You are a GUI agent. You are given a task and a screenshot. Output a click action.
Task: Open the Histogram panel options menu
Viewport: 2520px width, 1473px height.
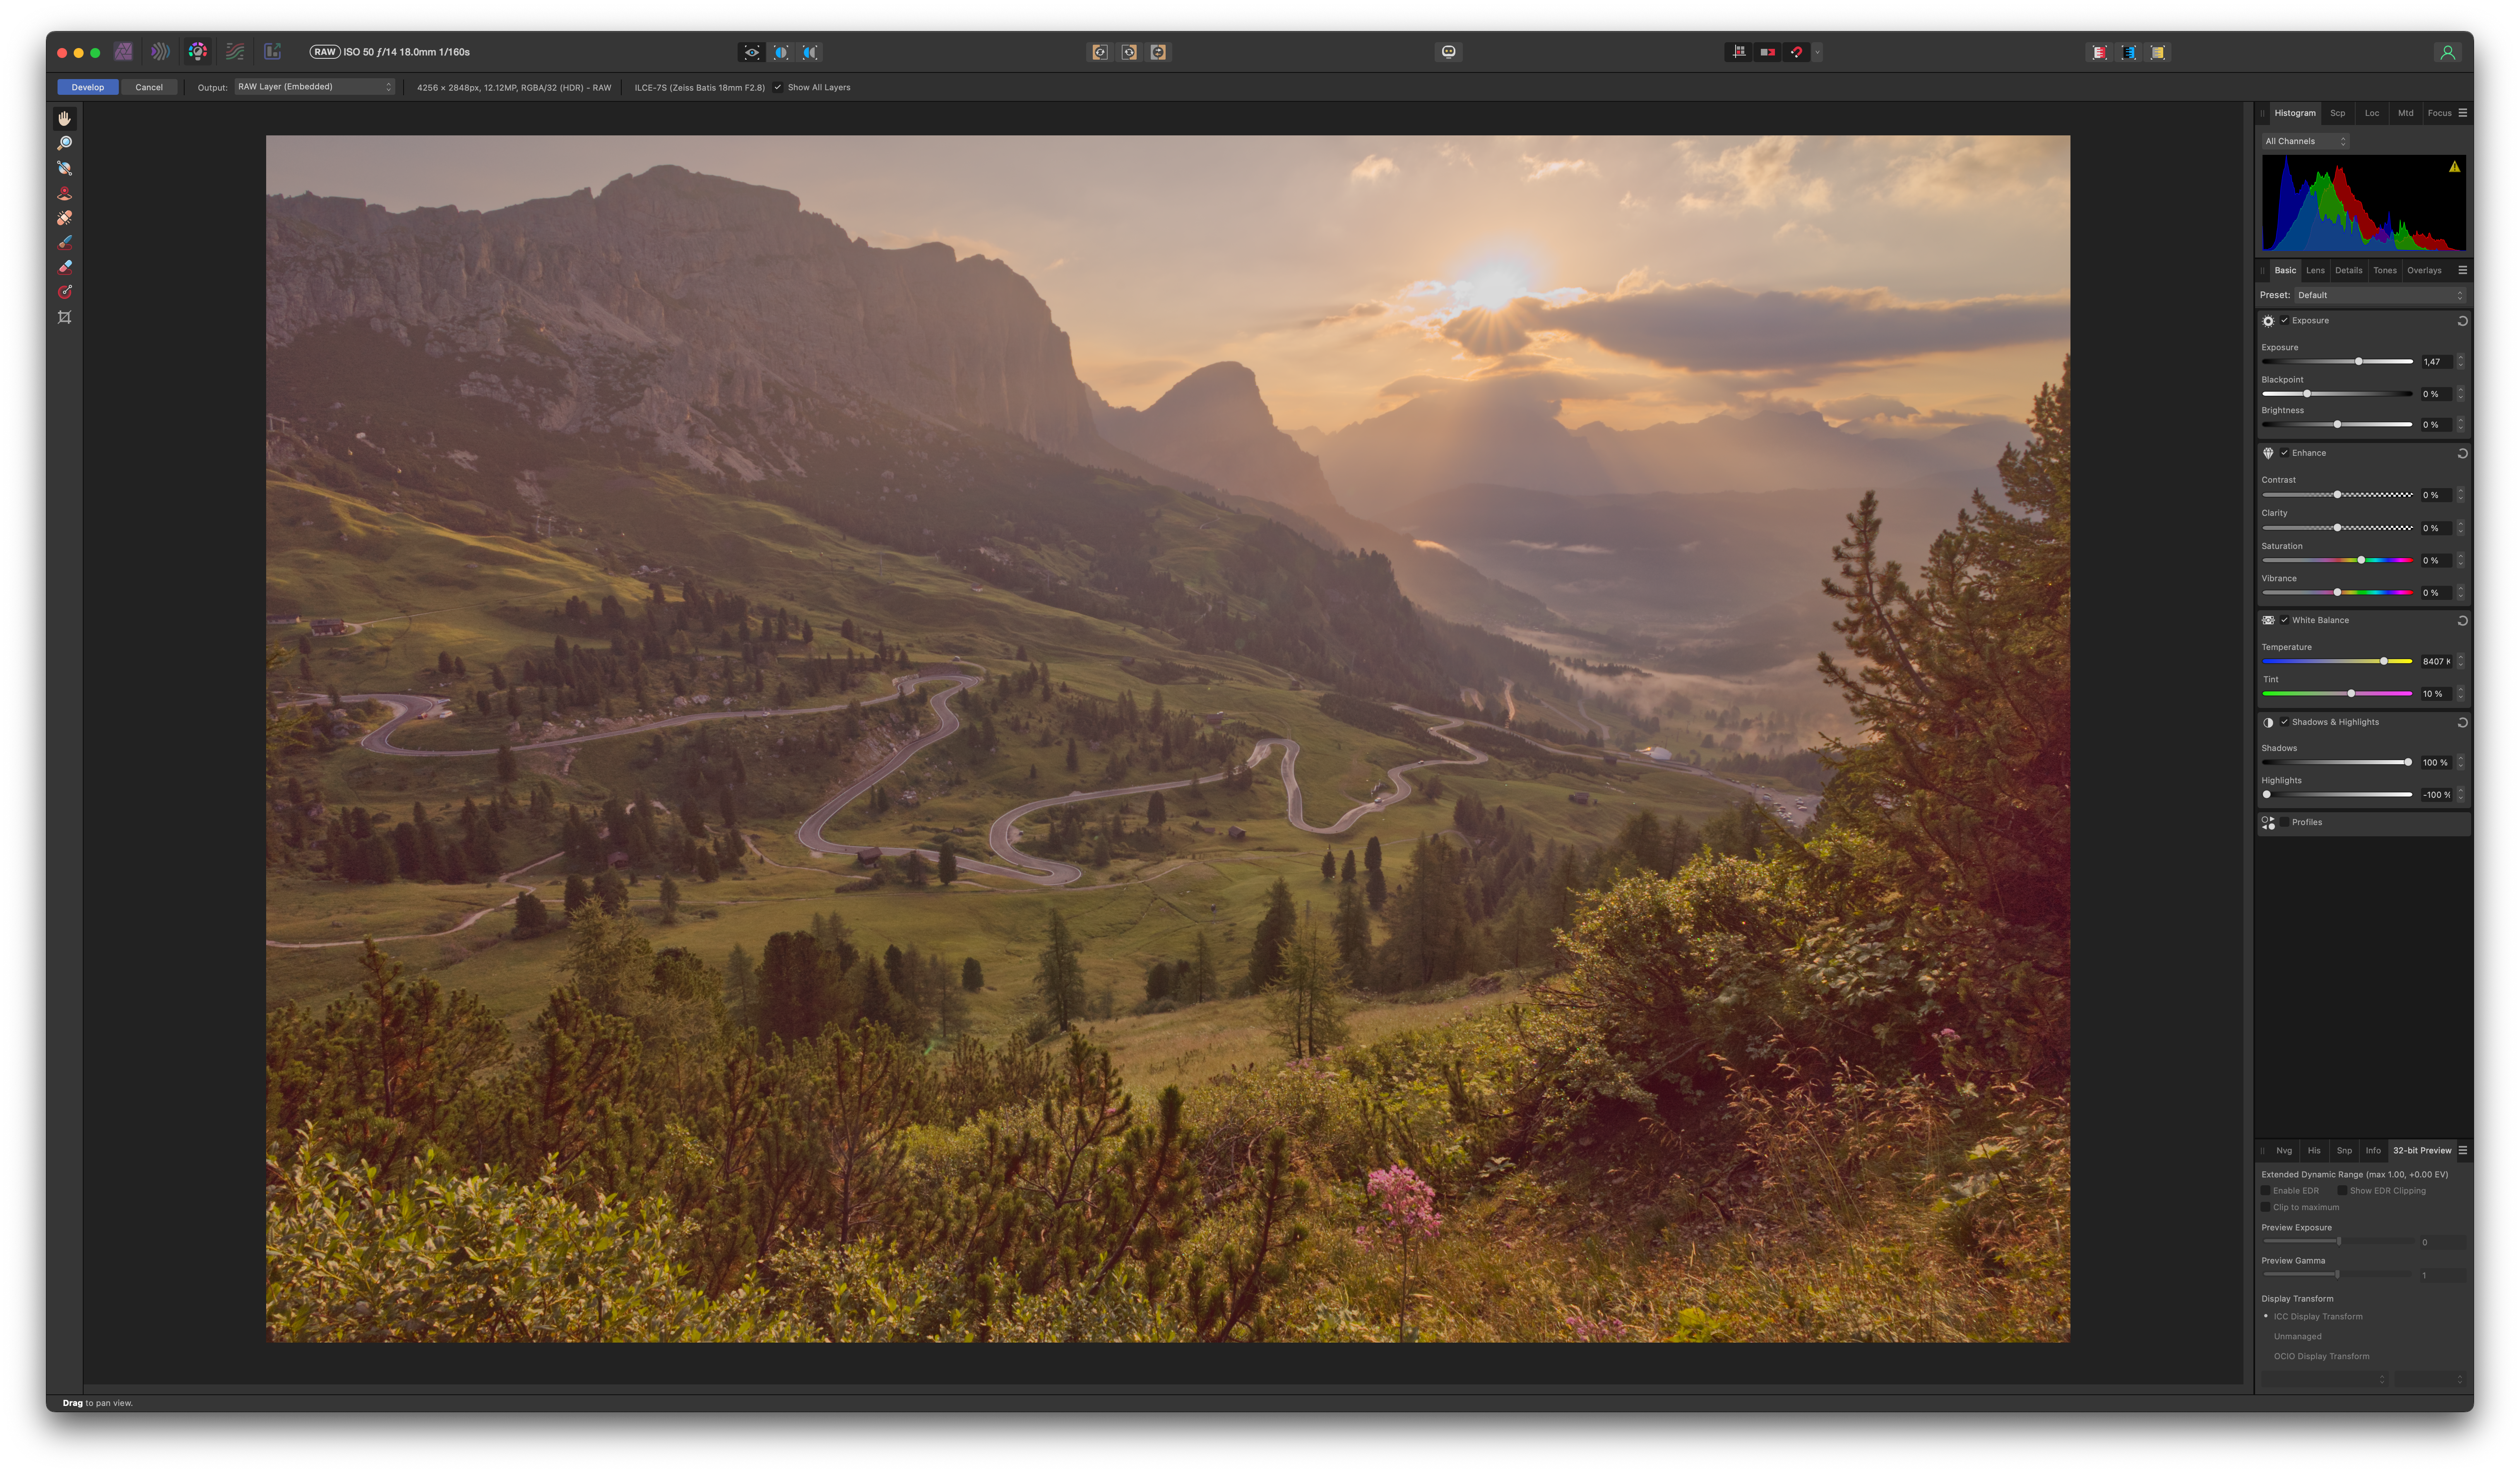tap(2463, 113)
